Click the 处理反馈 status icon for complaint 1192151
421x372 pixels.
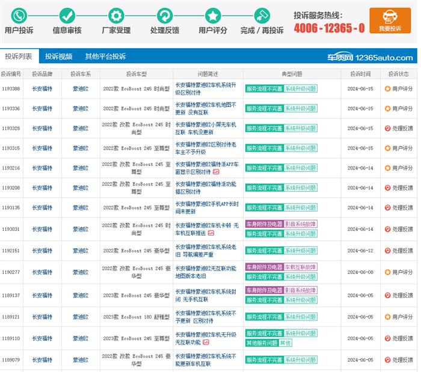[x=387, y=251]
